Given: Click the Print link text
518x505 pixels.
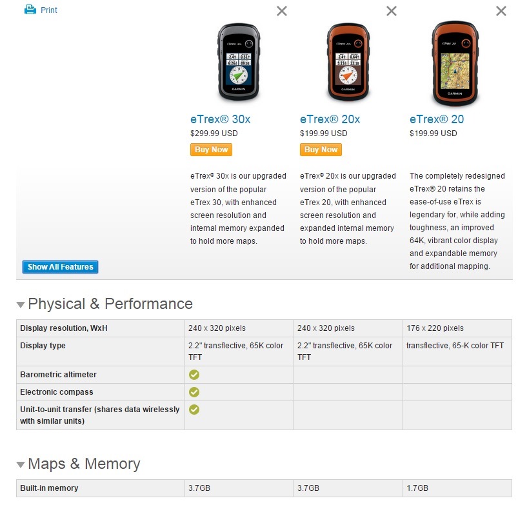Looking at the screenshot, I should tap(49, 10).
